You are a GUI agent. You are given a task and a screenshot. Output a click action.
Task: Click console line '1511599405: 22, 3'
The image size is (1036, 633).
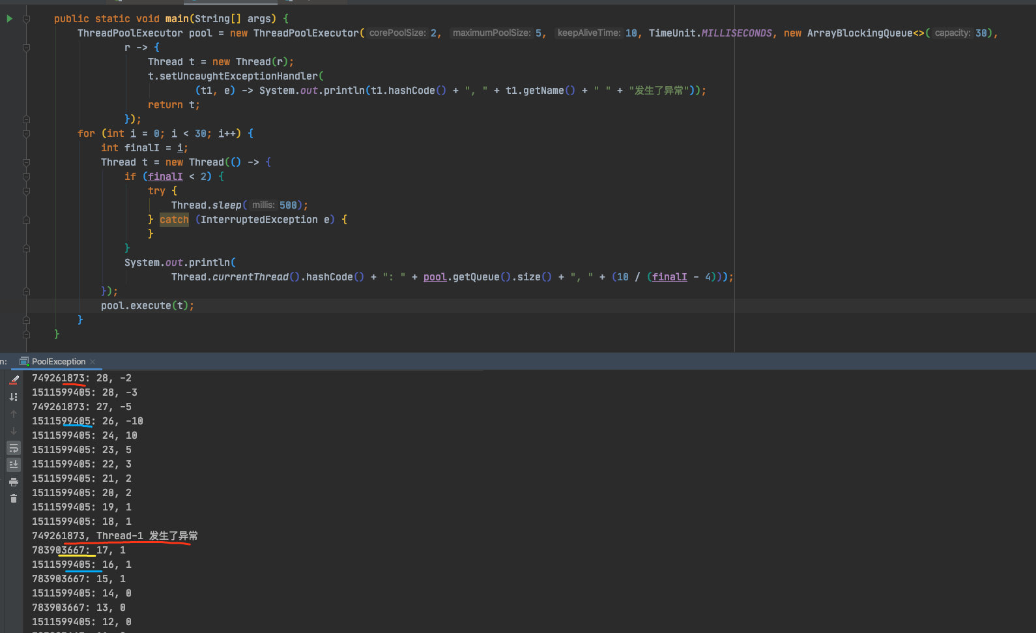click(x=81, y=464)
